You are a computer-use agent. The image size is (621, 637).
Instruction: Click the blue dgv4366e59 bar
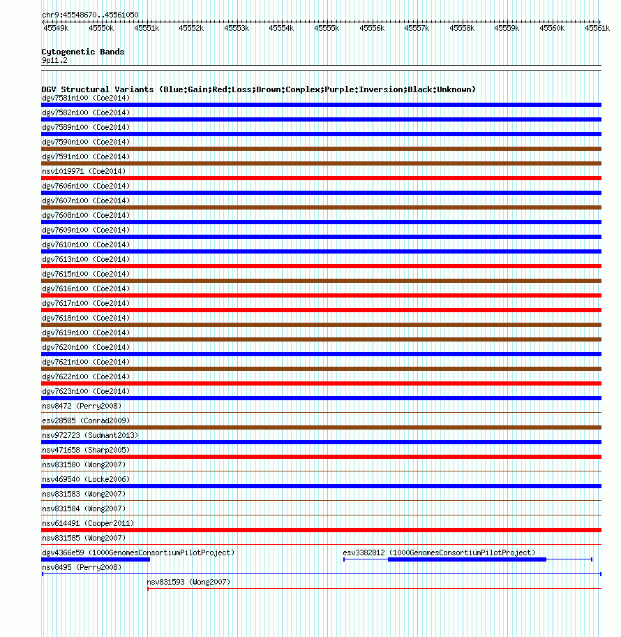(x=96, y=559)
